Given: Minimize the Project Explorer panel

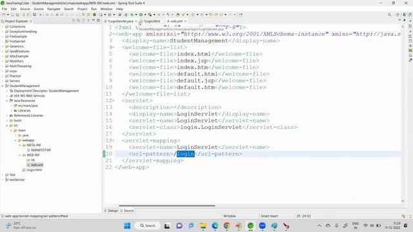Looking at the screenshot, I should click(x=93, y=21).
